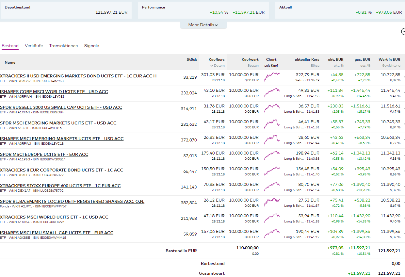This screenshot has width=405, height=277.
Task: Switch to the Verkäufe tab
Action: 34,46
